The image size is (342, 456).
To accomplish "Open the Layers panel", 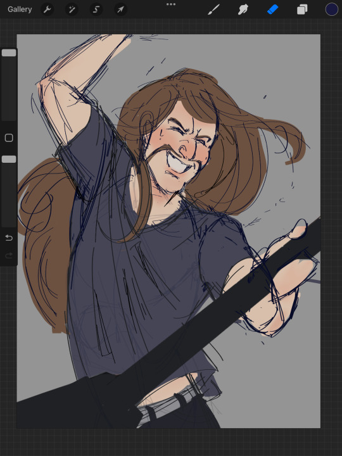I will point(302,9).
